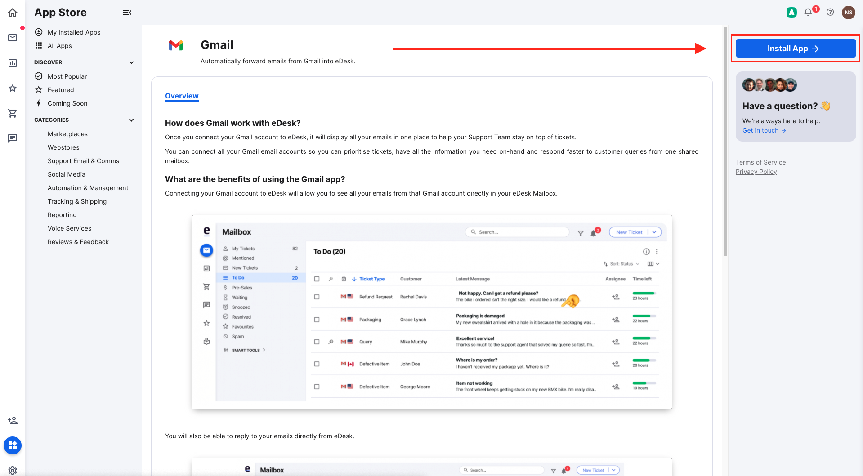
Task: Open the Settings gear icon
Action: coord(13,470)
